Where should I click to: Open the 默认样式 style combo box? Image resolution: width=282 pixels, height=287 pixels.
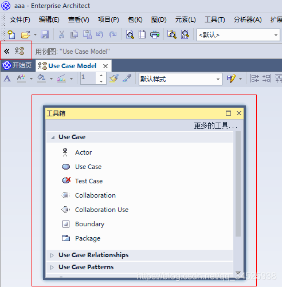click(181, 79)
